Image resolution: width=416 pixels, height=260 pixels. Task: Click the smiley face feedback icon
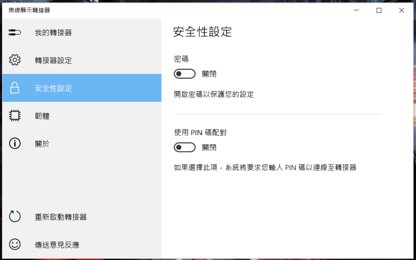click(x=15, y=244)
